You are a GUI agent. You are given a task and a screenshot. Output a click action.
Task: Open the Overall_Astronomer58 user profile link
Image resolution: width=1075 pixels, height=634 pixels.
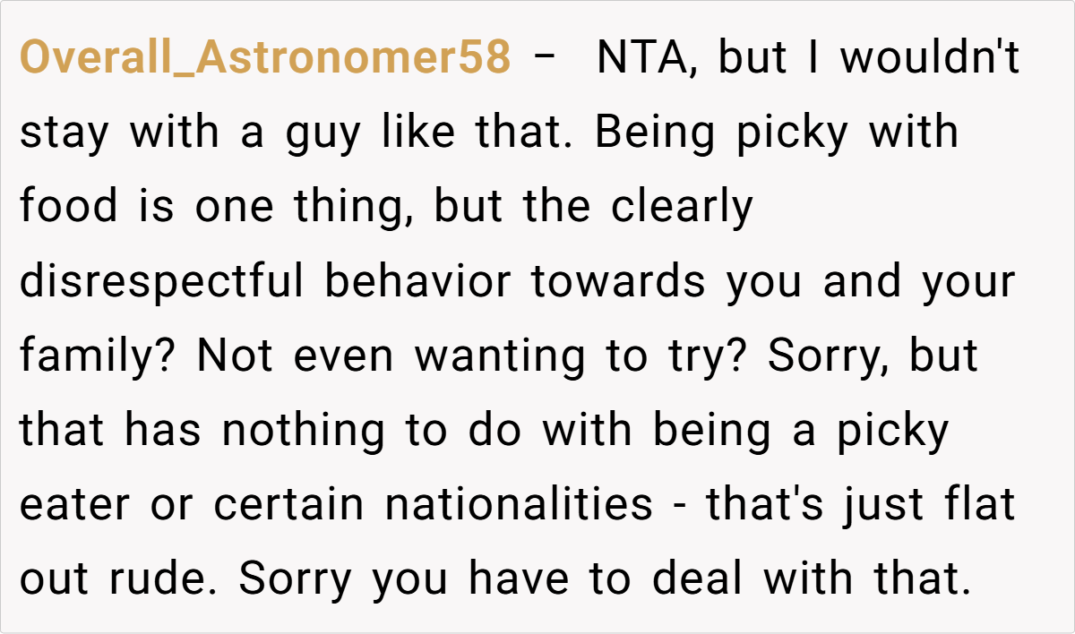click(x=265, y=59)
